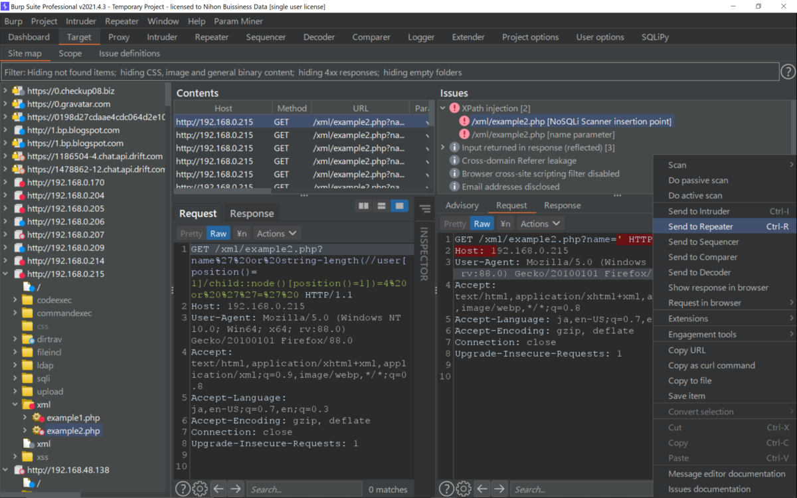Toggle \n non-printable chars in left editor
This screenshot has height=498, width=797.
(242, 233)
